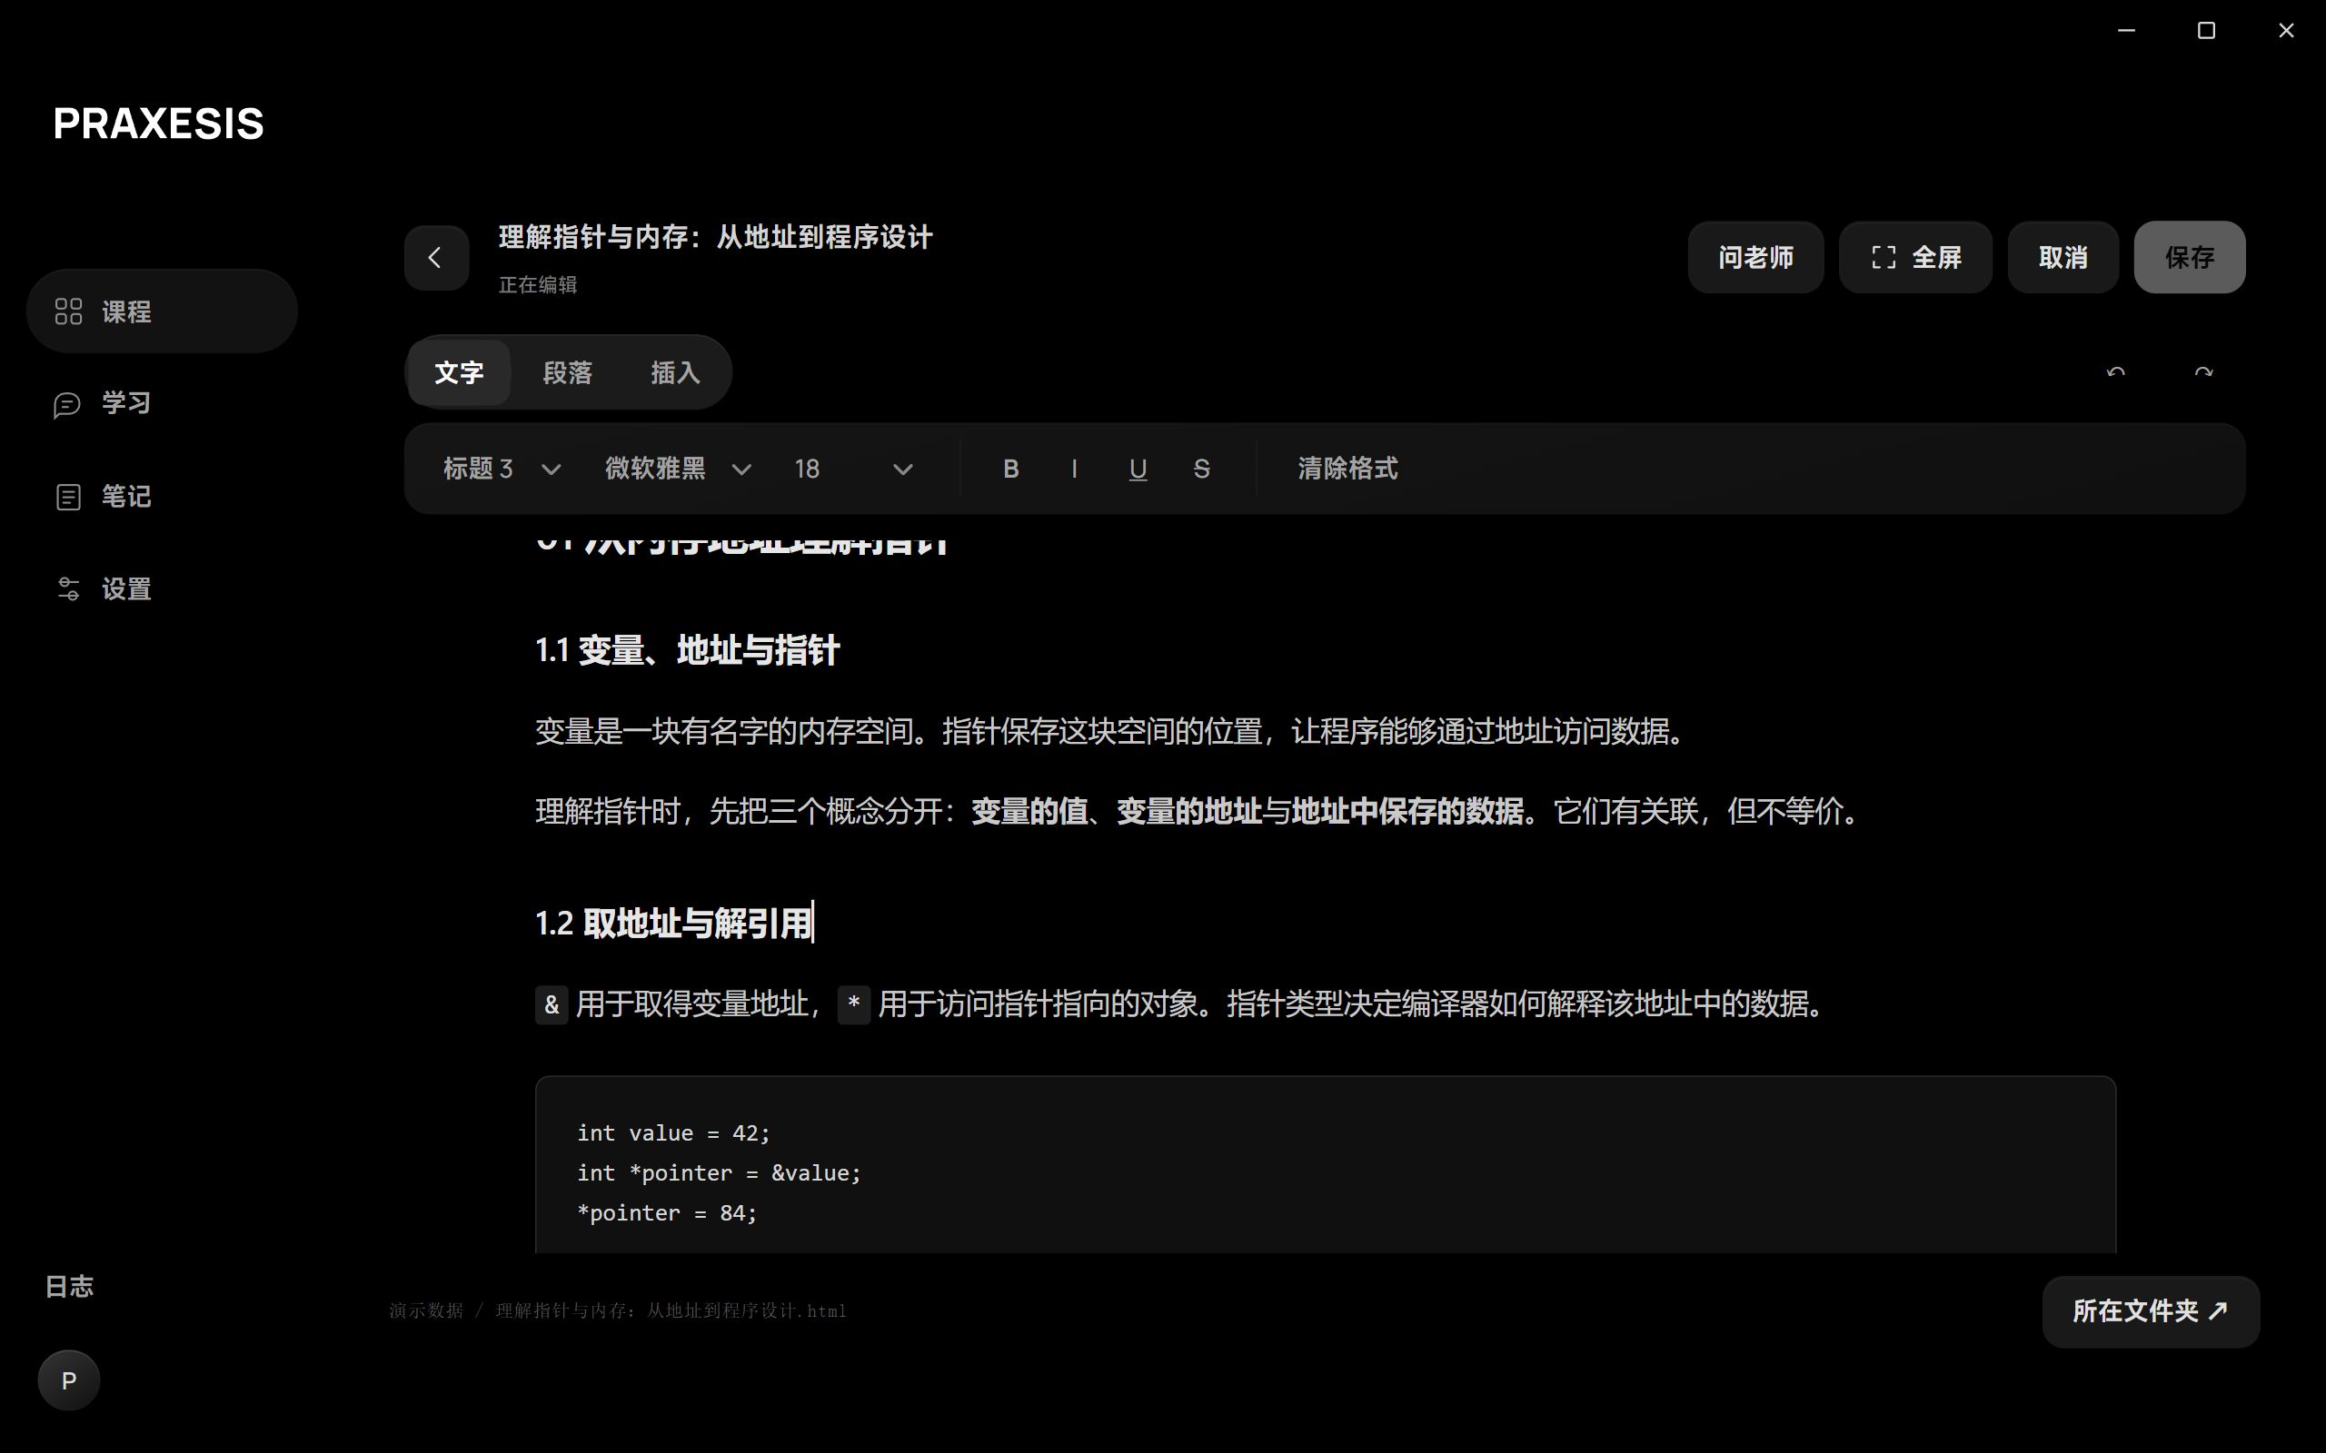Open the font size 18 dropdown
Viewport: 2326px width, 1453px height.
[x=853, y=469]
